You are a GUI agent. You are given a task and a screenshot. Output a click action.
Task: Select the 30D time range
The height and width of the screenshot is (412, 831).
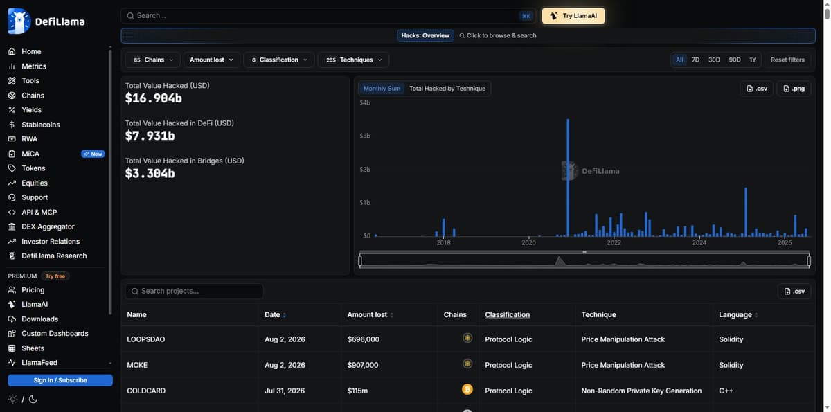[x=714, y=60]
